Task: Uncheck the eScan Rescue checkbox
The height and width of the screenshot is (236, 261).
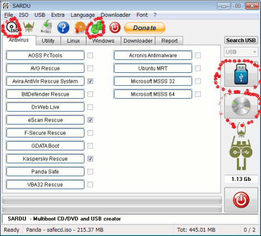Action: [x=90, y=120]
